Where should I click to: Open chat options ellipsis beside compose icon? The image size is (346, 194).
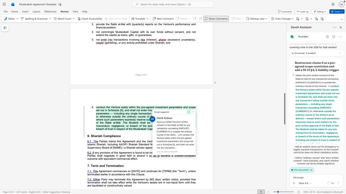tap(340, 37)
